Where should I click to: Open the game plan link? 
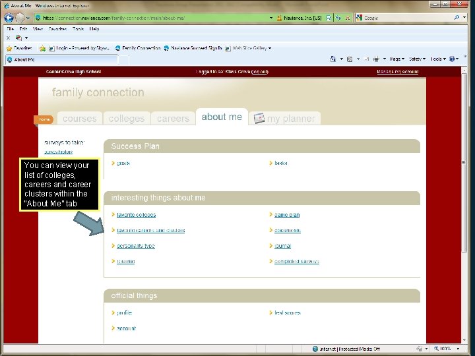287,215
